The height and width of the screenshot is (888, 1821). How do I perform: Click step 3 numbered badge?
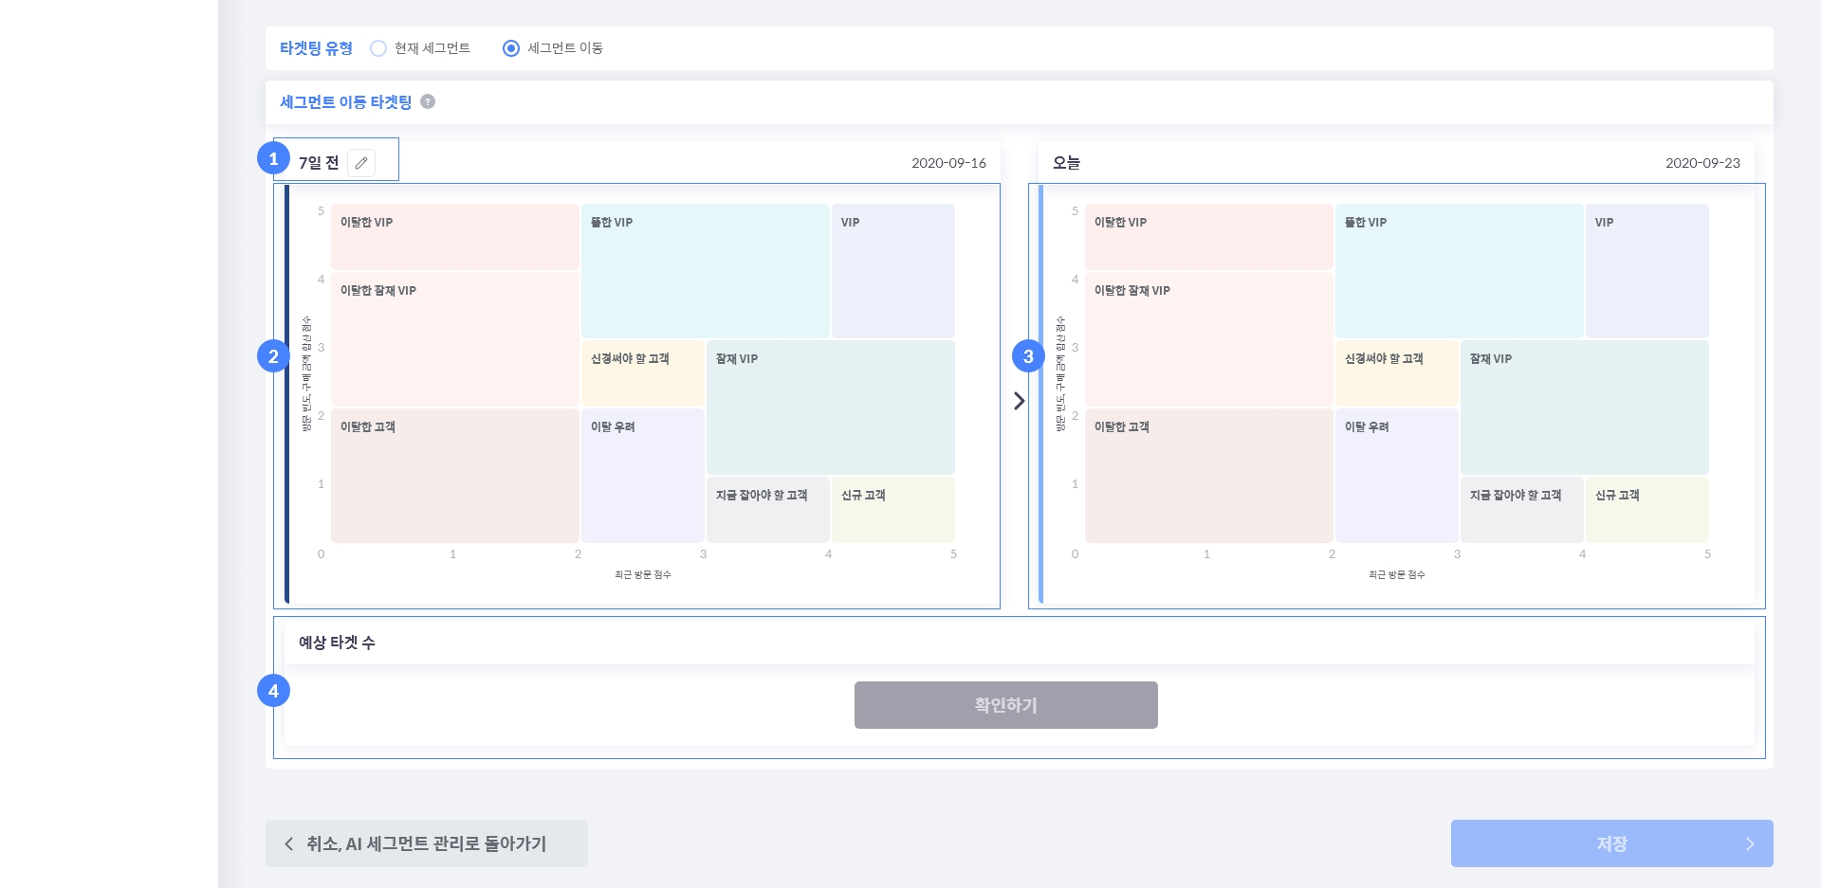[1028, 356]
